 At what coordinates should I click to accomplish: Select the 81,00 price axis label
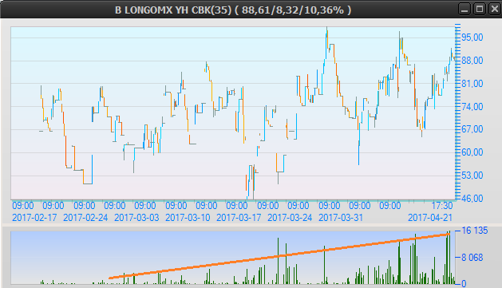tap(472, 84)
